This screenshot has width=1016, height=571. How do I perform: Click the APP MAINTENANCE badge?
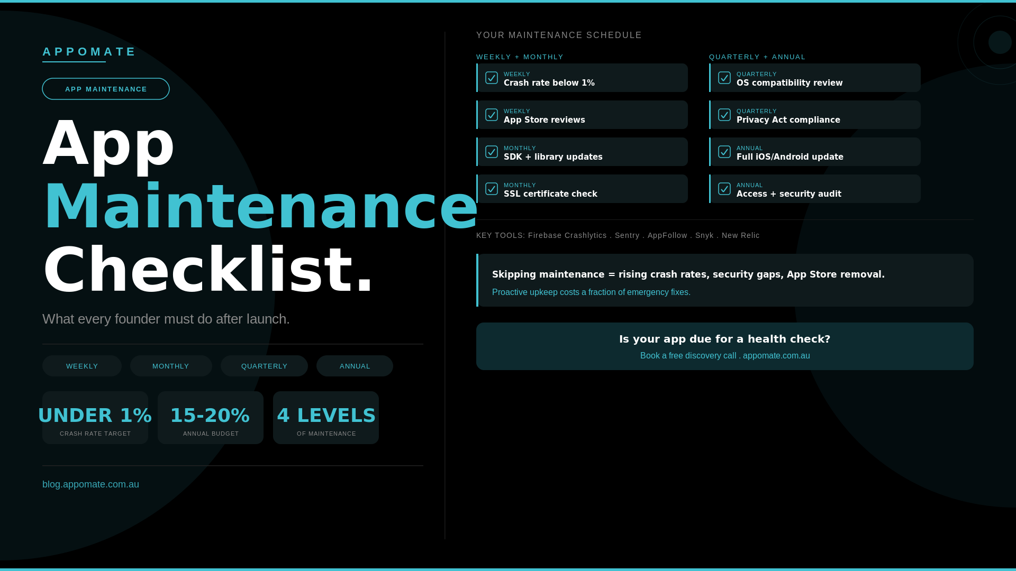[106, 89]
